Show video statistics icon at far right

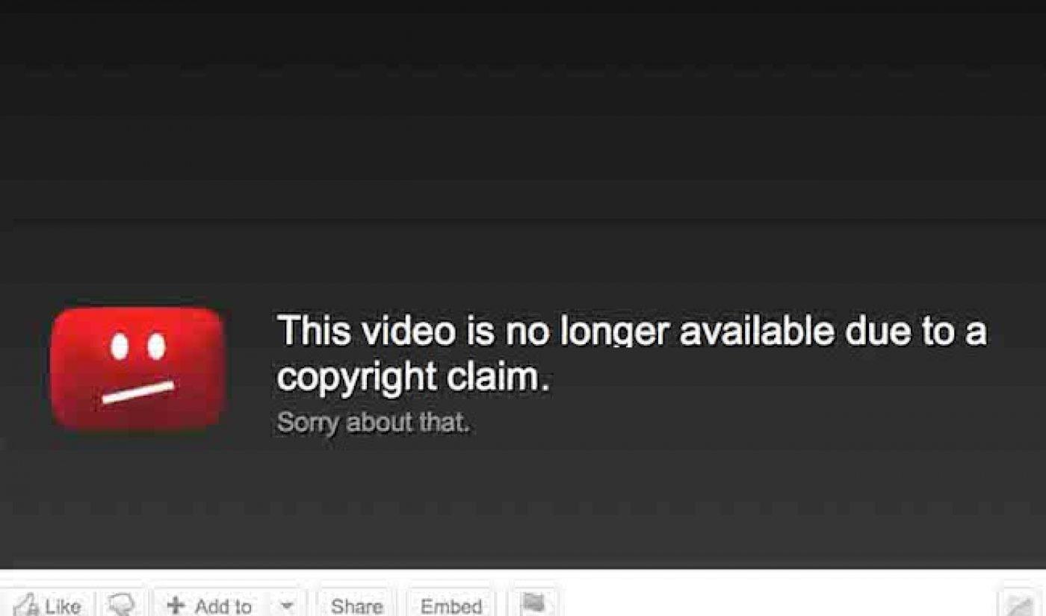1018,604
